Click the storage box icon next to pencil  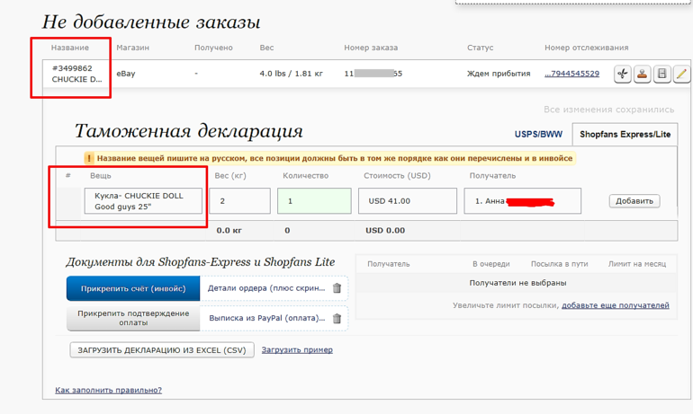[x=661, y=74]
